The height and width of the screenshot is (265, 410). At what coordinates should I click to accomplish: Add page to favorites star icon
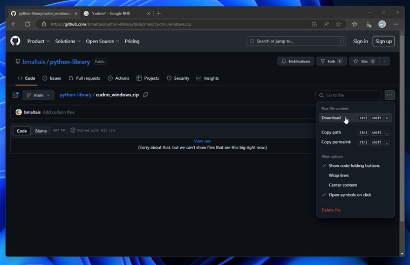coord(339,24)
